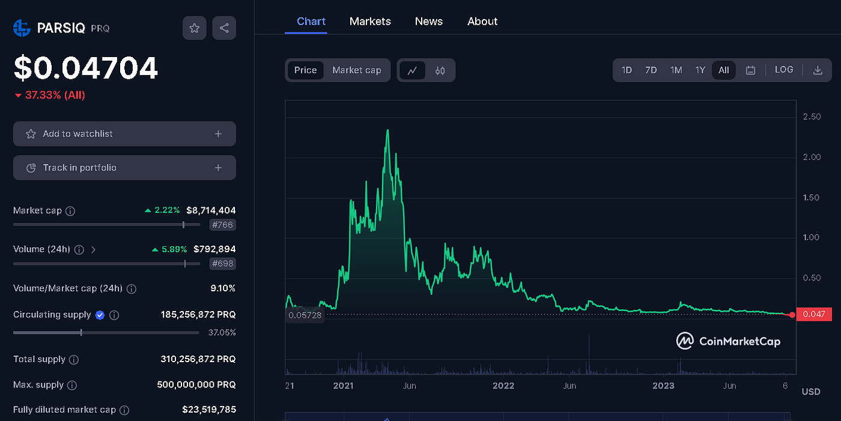The width and height of the screenshot is (841, 421).
Task: Click the star icon in Add to watchlist
Action: pos(31,134)
